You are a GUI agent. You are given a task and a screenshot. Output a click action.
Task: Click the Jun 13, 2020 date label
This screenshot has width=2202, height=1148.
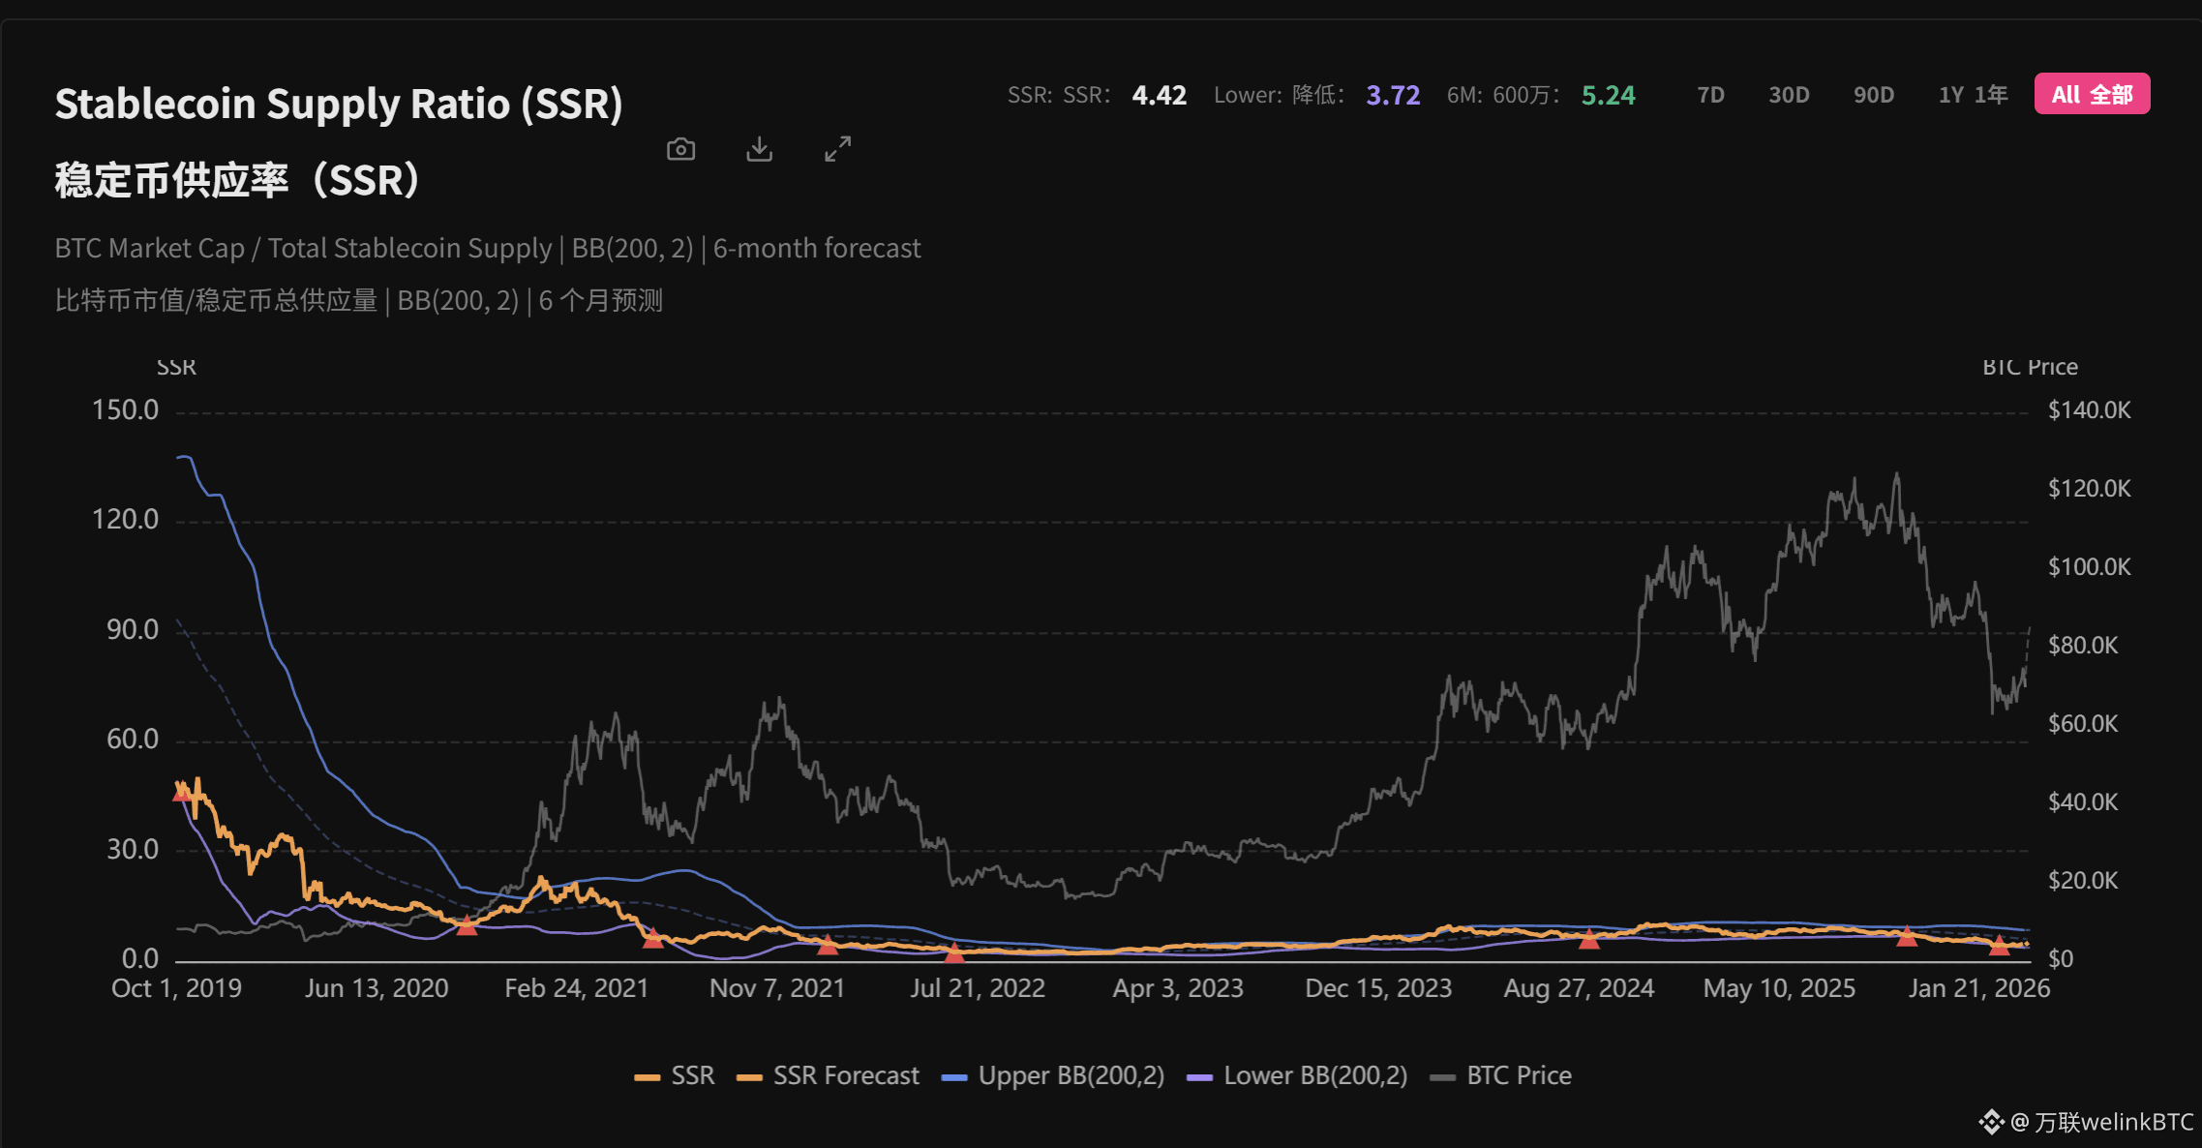click(377, 988)
